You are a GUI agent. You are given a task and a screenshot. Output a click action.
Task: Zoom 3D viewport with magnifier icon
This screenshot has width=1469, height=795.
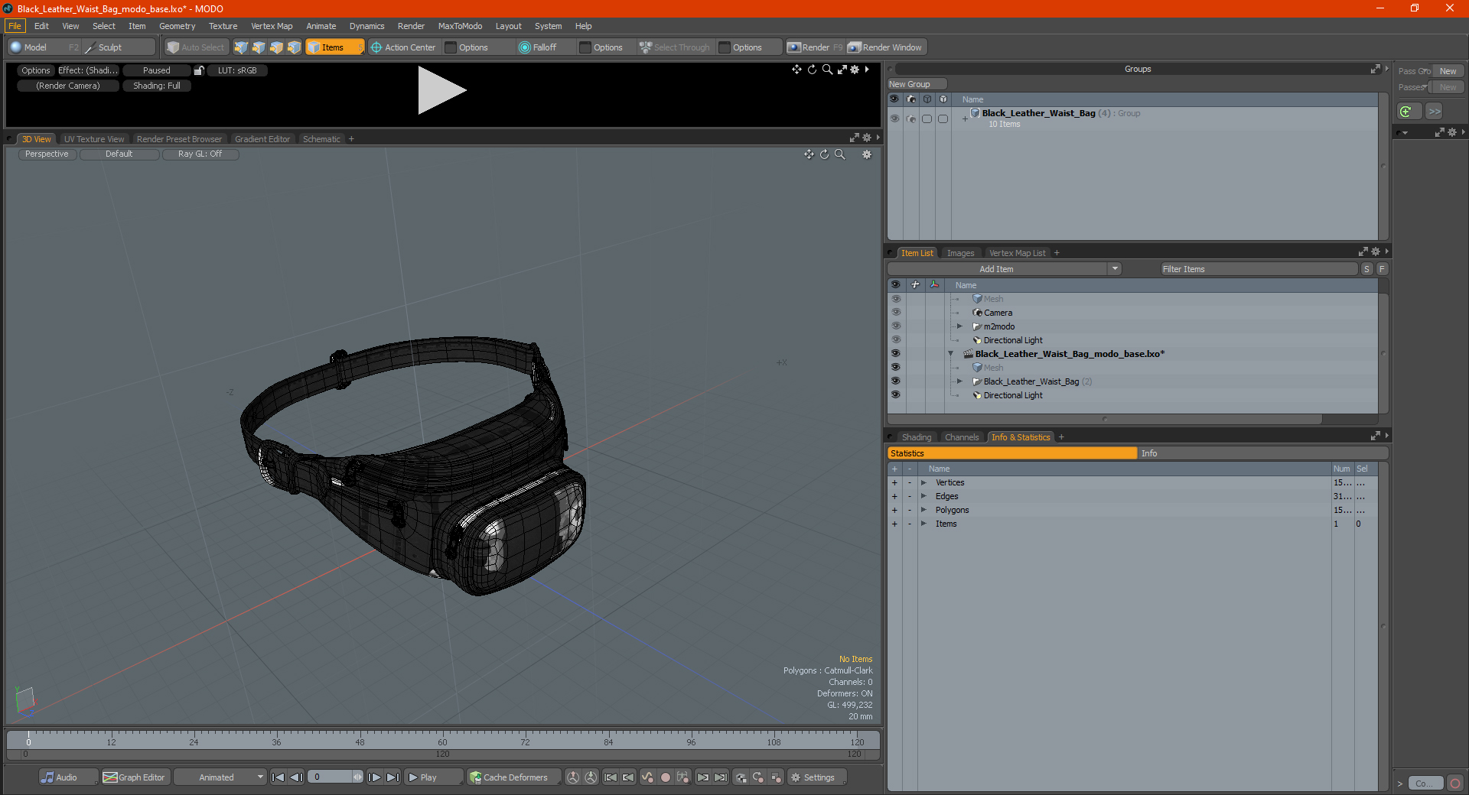pos(839,154)
